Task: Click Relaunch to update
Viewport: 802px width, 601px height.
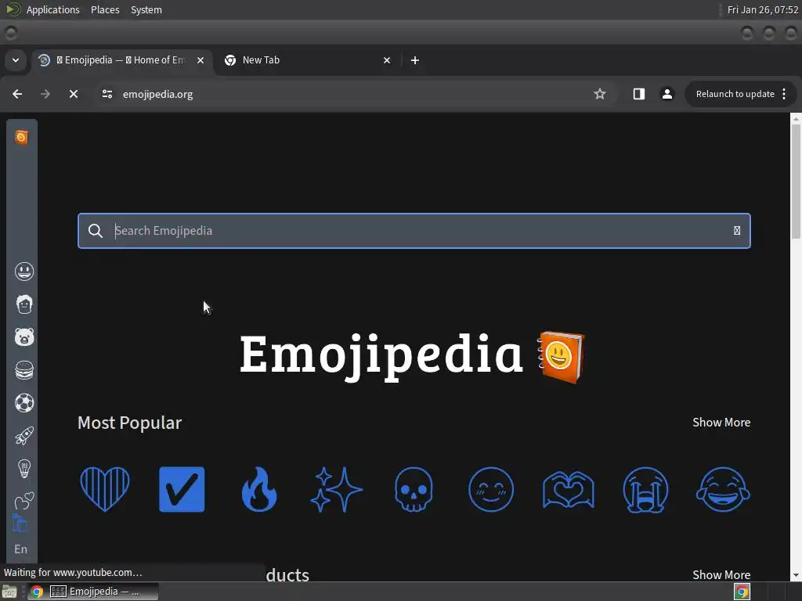Action: [x=735, y=94]
